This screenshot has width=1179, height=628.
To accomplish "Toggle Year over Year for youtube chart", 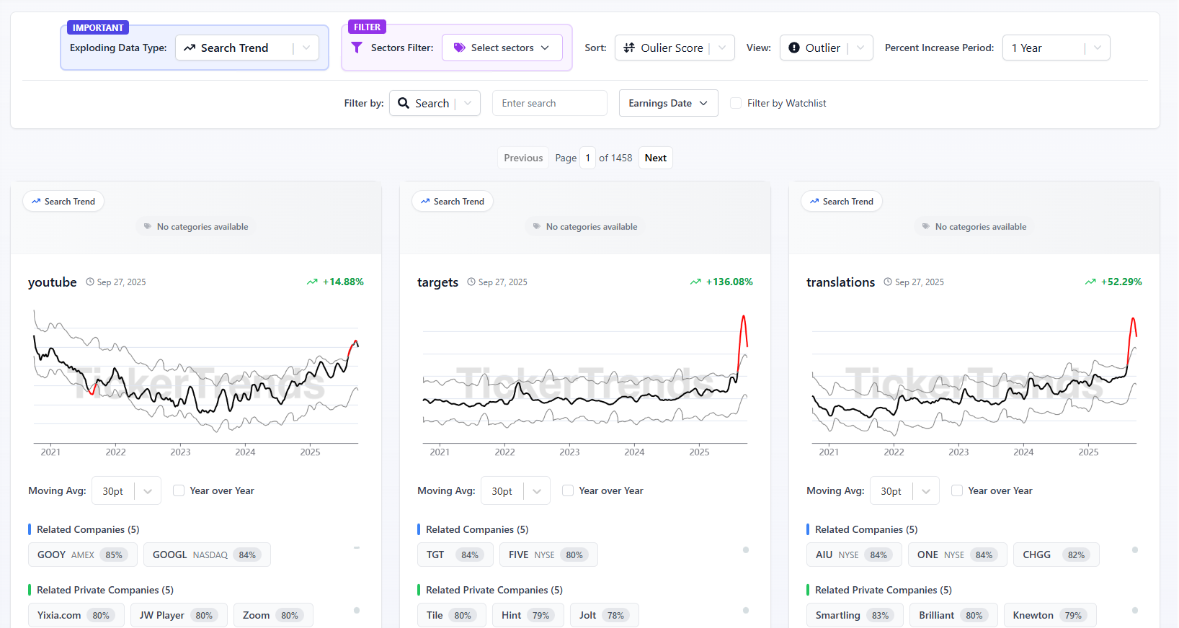I will click(179, 490).
